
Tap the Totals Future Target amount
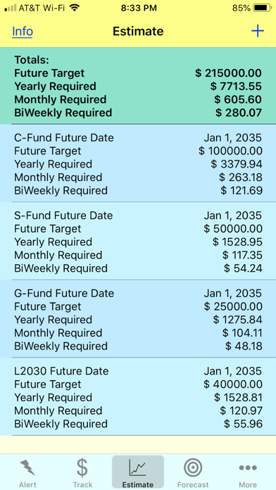pos(229,73)
